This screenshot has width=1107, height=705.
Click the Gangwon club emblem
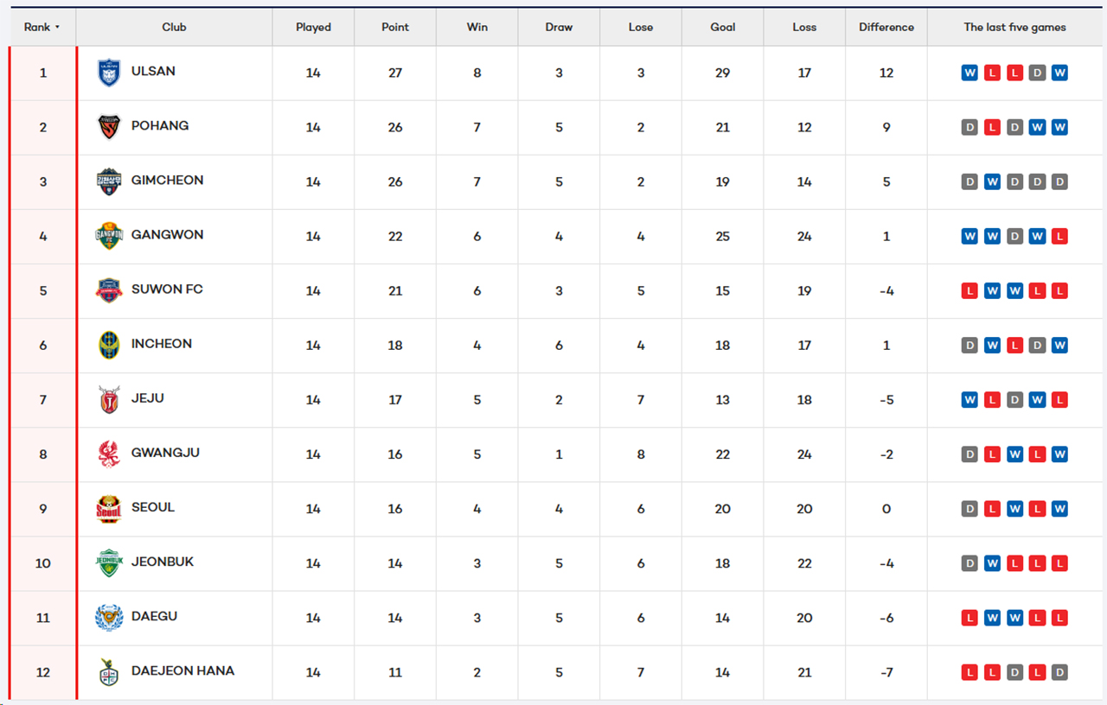109,236
